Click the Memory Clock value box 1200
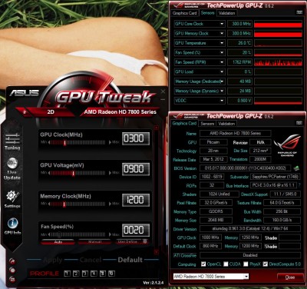The height and width of the screenshot is (289, 307). pos(136,200)
